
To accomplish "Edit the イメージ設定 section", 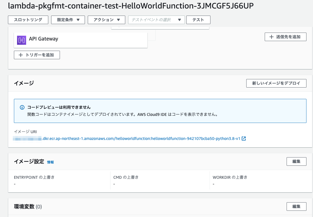I will [x=297, y=161].
